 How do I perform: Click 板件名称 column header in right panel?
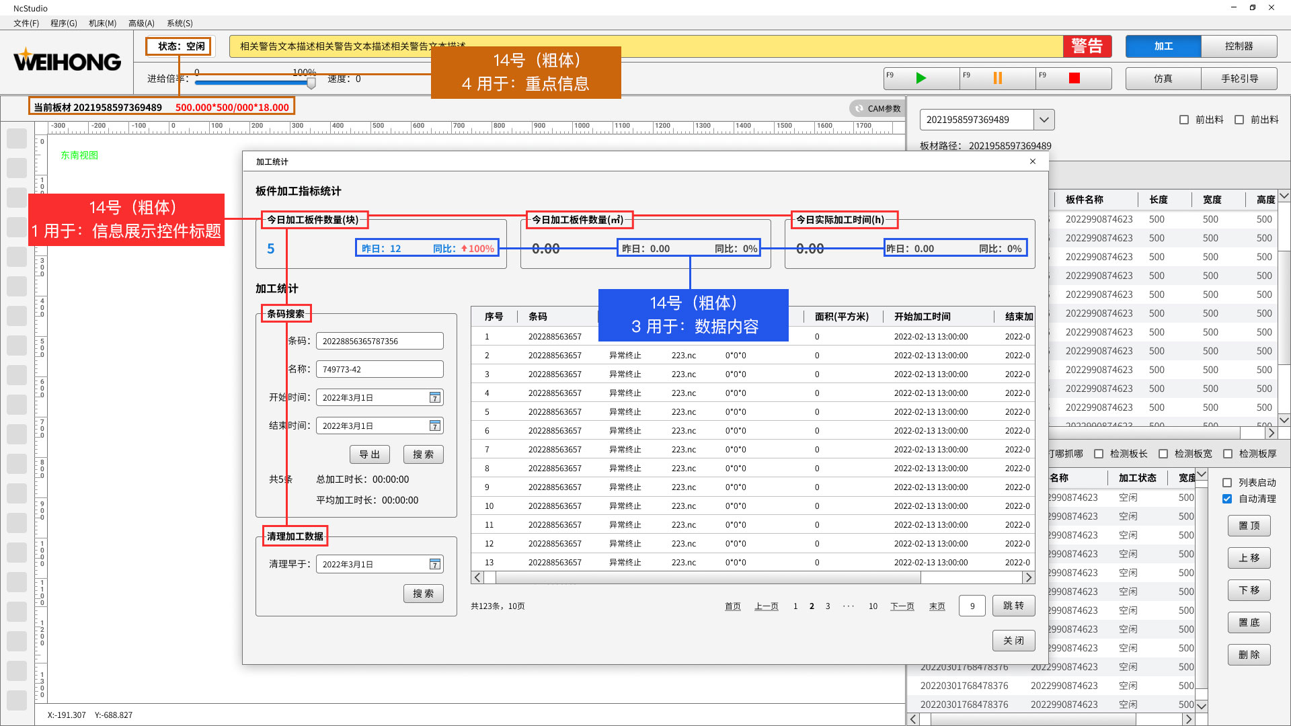tap(1085, 200)
